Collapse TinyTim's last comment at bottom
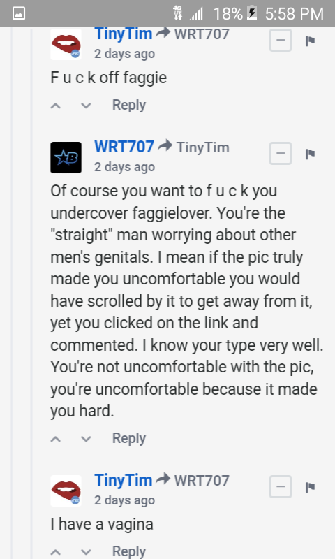This screenshot has height=559, width=335. coord(281,486)
